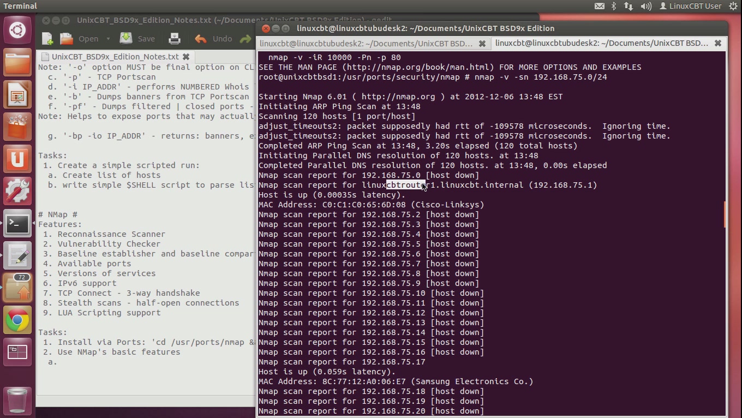
Task: Print the document using gedit printer icon
Action: coord(175,39)
